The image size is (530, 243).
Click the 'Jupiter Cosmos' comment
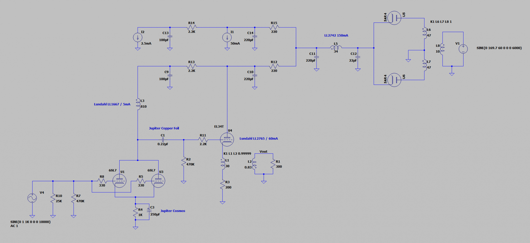coord(173,211)
